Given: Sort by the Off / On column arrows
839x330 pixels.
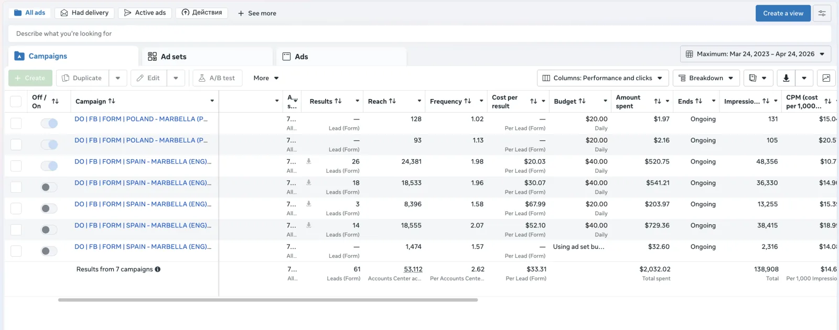Looking at the screenshot, I should pos(55,101).
